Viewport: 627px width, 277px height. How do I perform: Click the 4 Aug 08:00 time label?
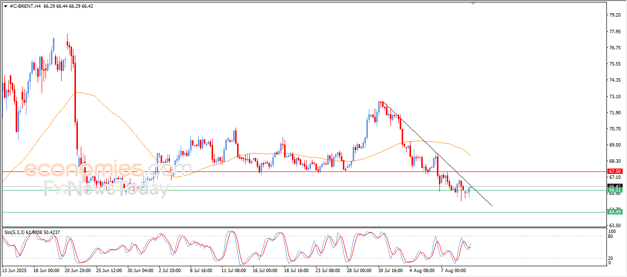pos(423,270)
